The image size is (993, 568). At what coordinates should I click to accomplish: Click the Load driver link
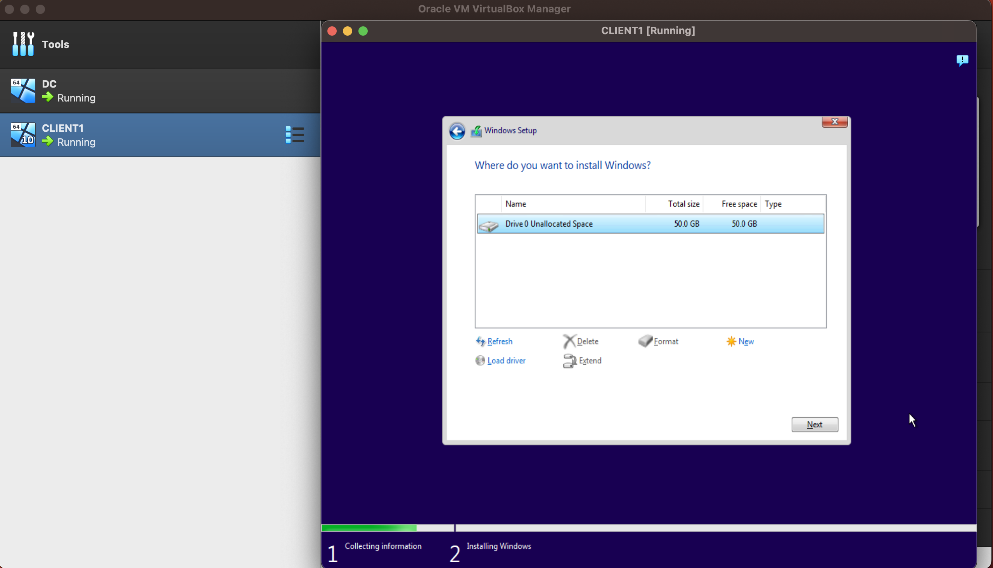(x=506, y=360)
